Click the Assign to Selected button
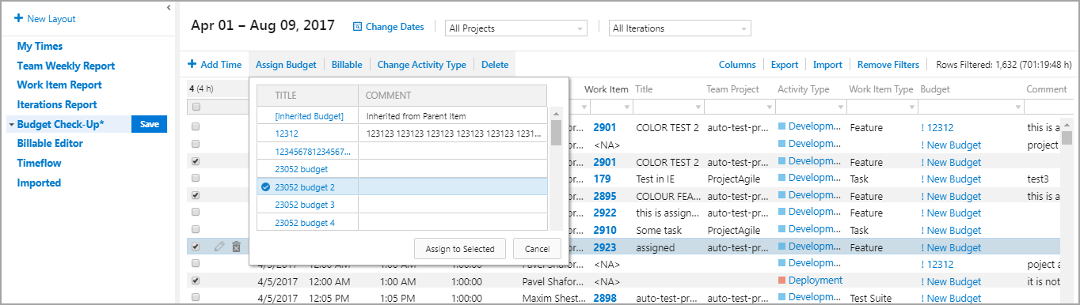 (x=460, y=248)
